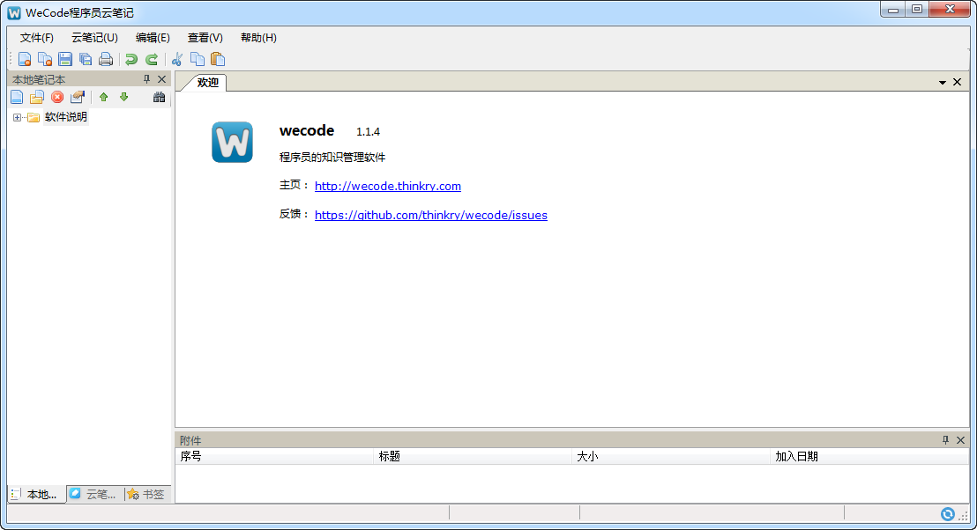
Task: Open the 查看(V) menu
Action: (x=205, y=37)
